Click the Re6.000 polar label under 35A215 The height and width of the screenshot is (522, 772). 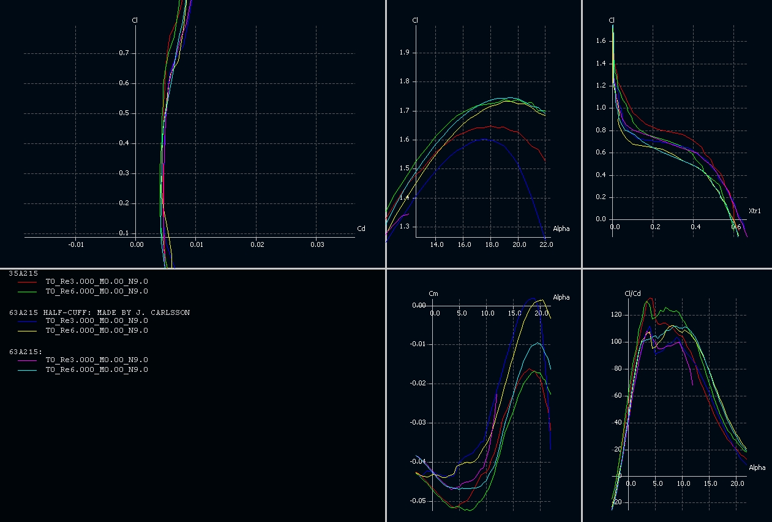pos(97,291)
